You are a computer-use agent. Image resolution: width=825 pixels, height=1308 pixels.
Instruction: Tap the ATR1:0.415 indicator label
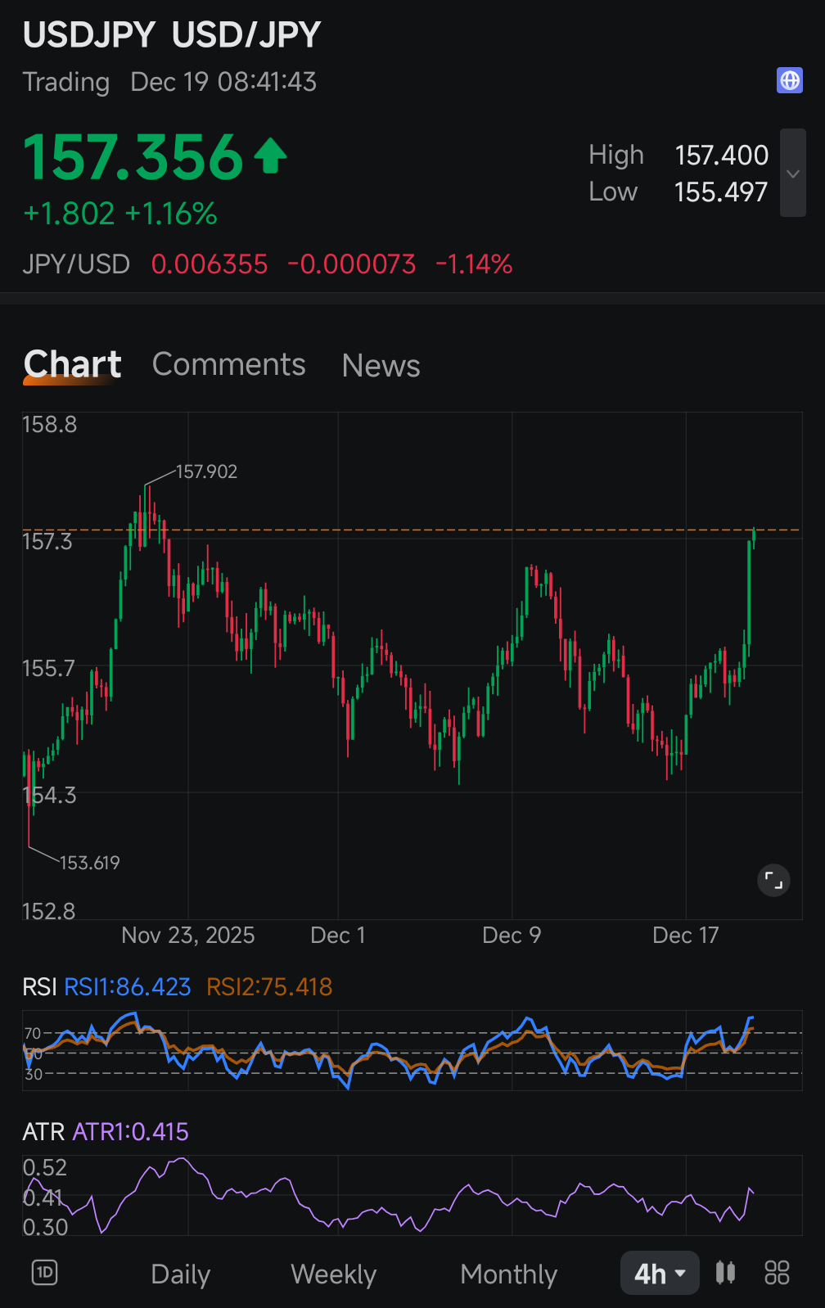point(131,1132)
